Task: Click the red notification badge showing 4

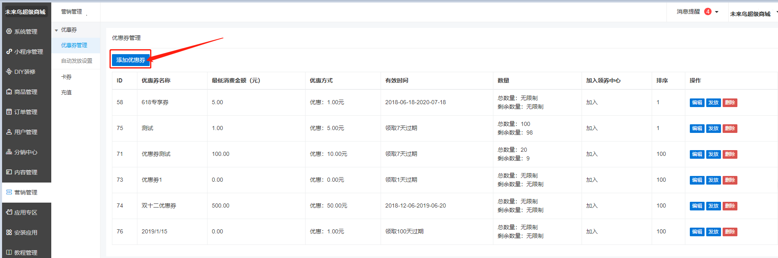Action: pos(707,11)
